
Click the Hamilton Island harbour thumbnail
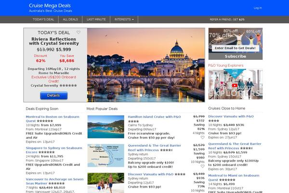106,127
